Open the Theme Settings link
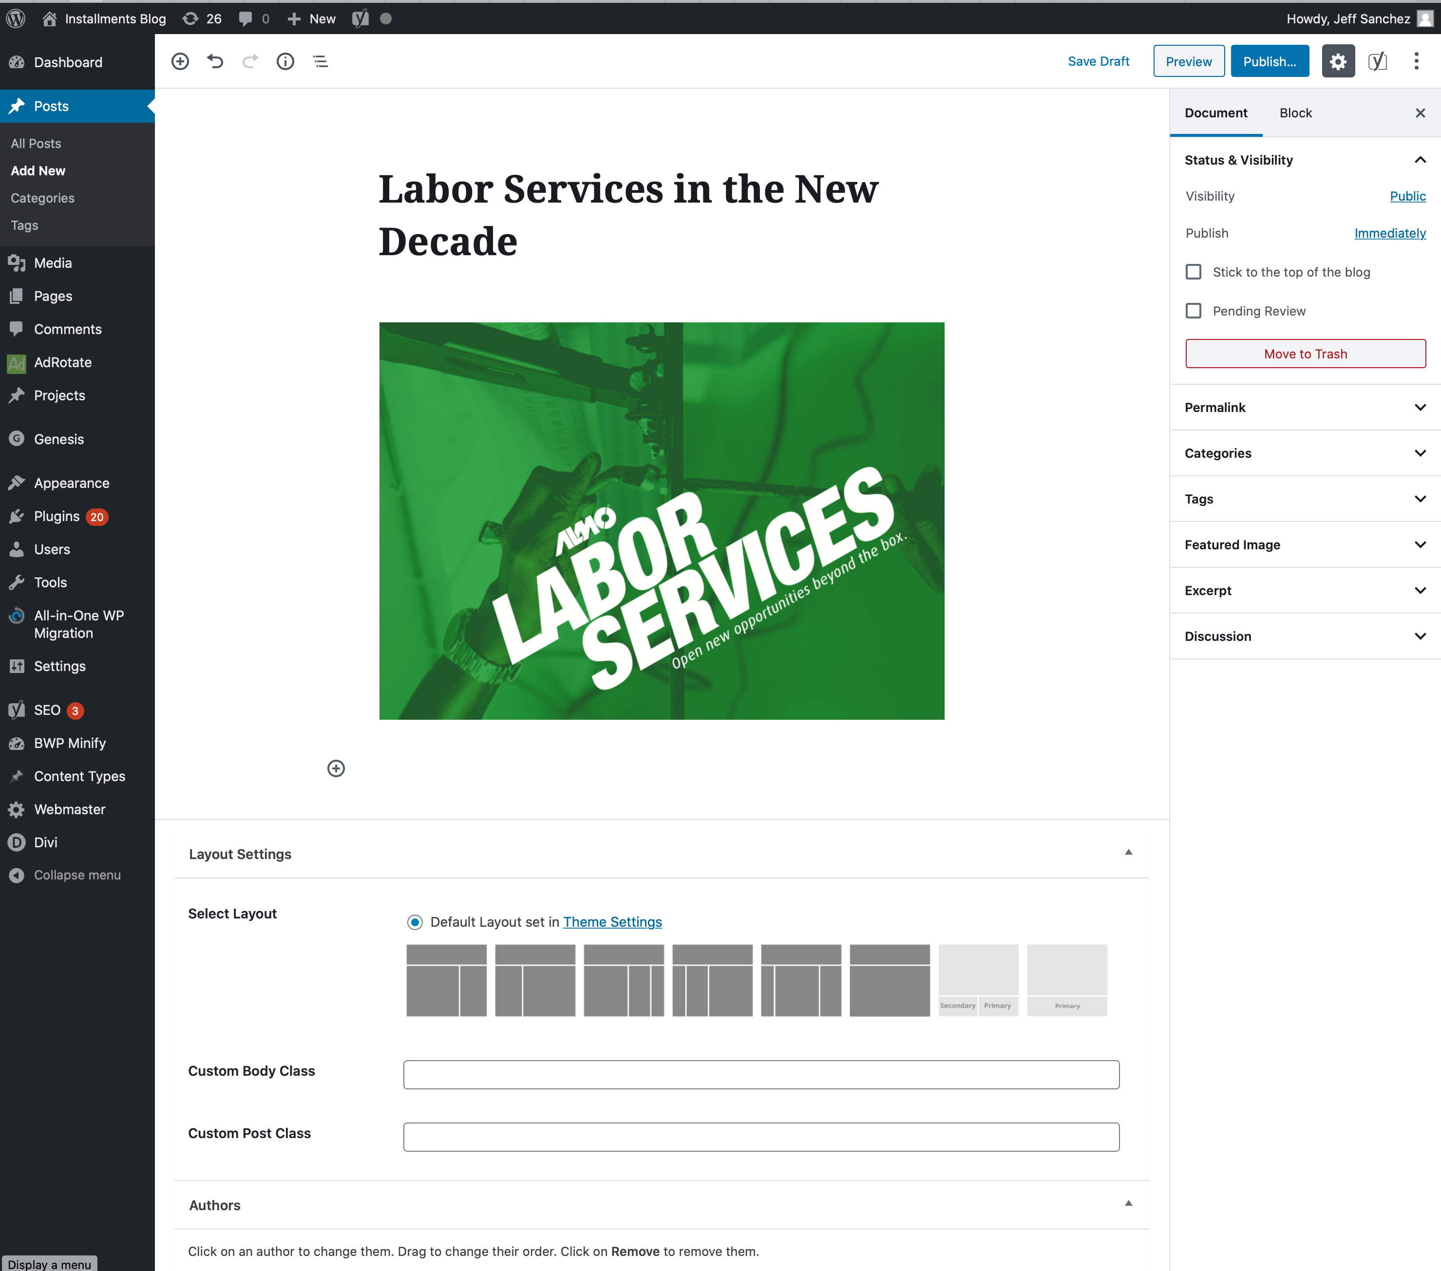Screen dimensions: 1441x1271 point(612,921)
